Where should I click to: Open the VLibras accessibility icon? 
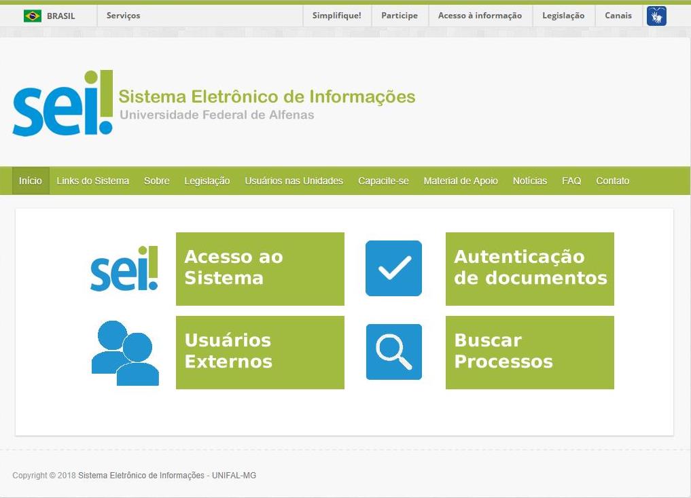pyautogui.click(x=656, y=16)
